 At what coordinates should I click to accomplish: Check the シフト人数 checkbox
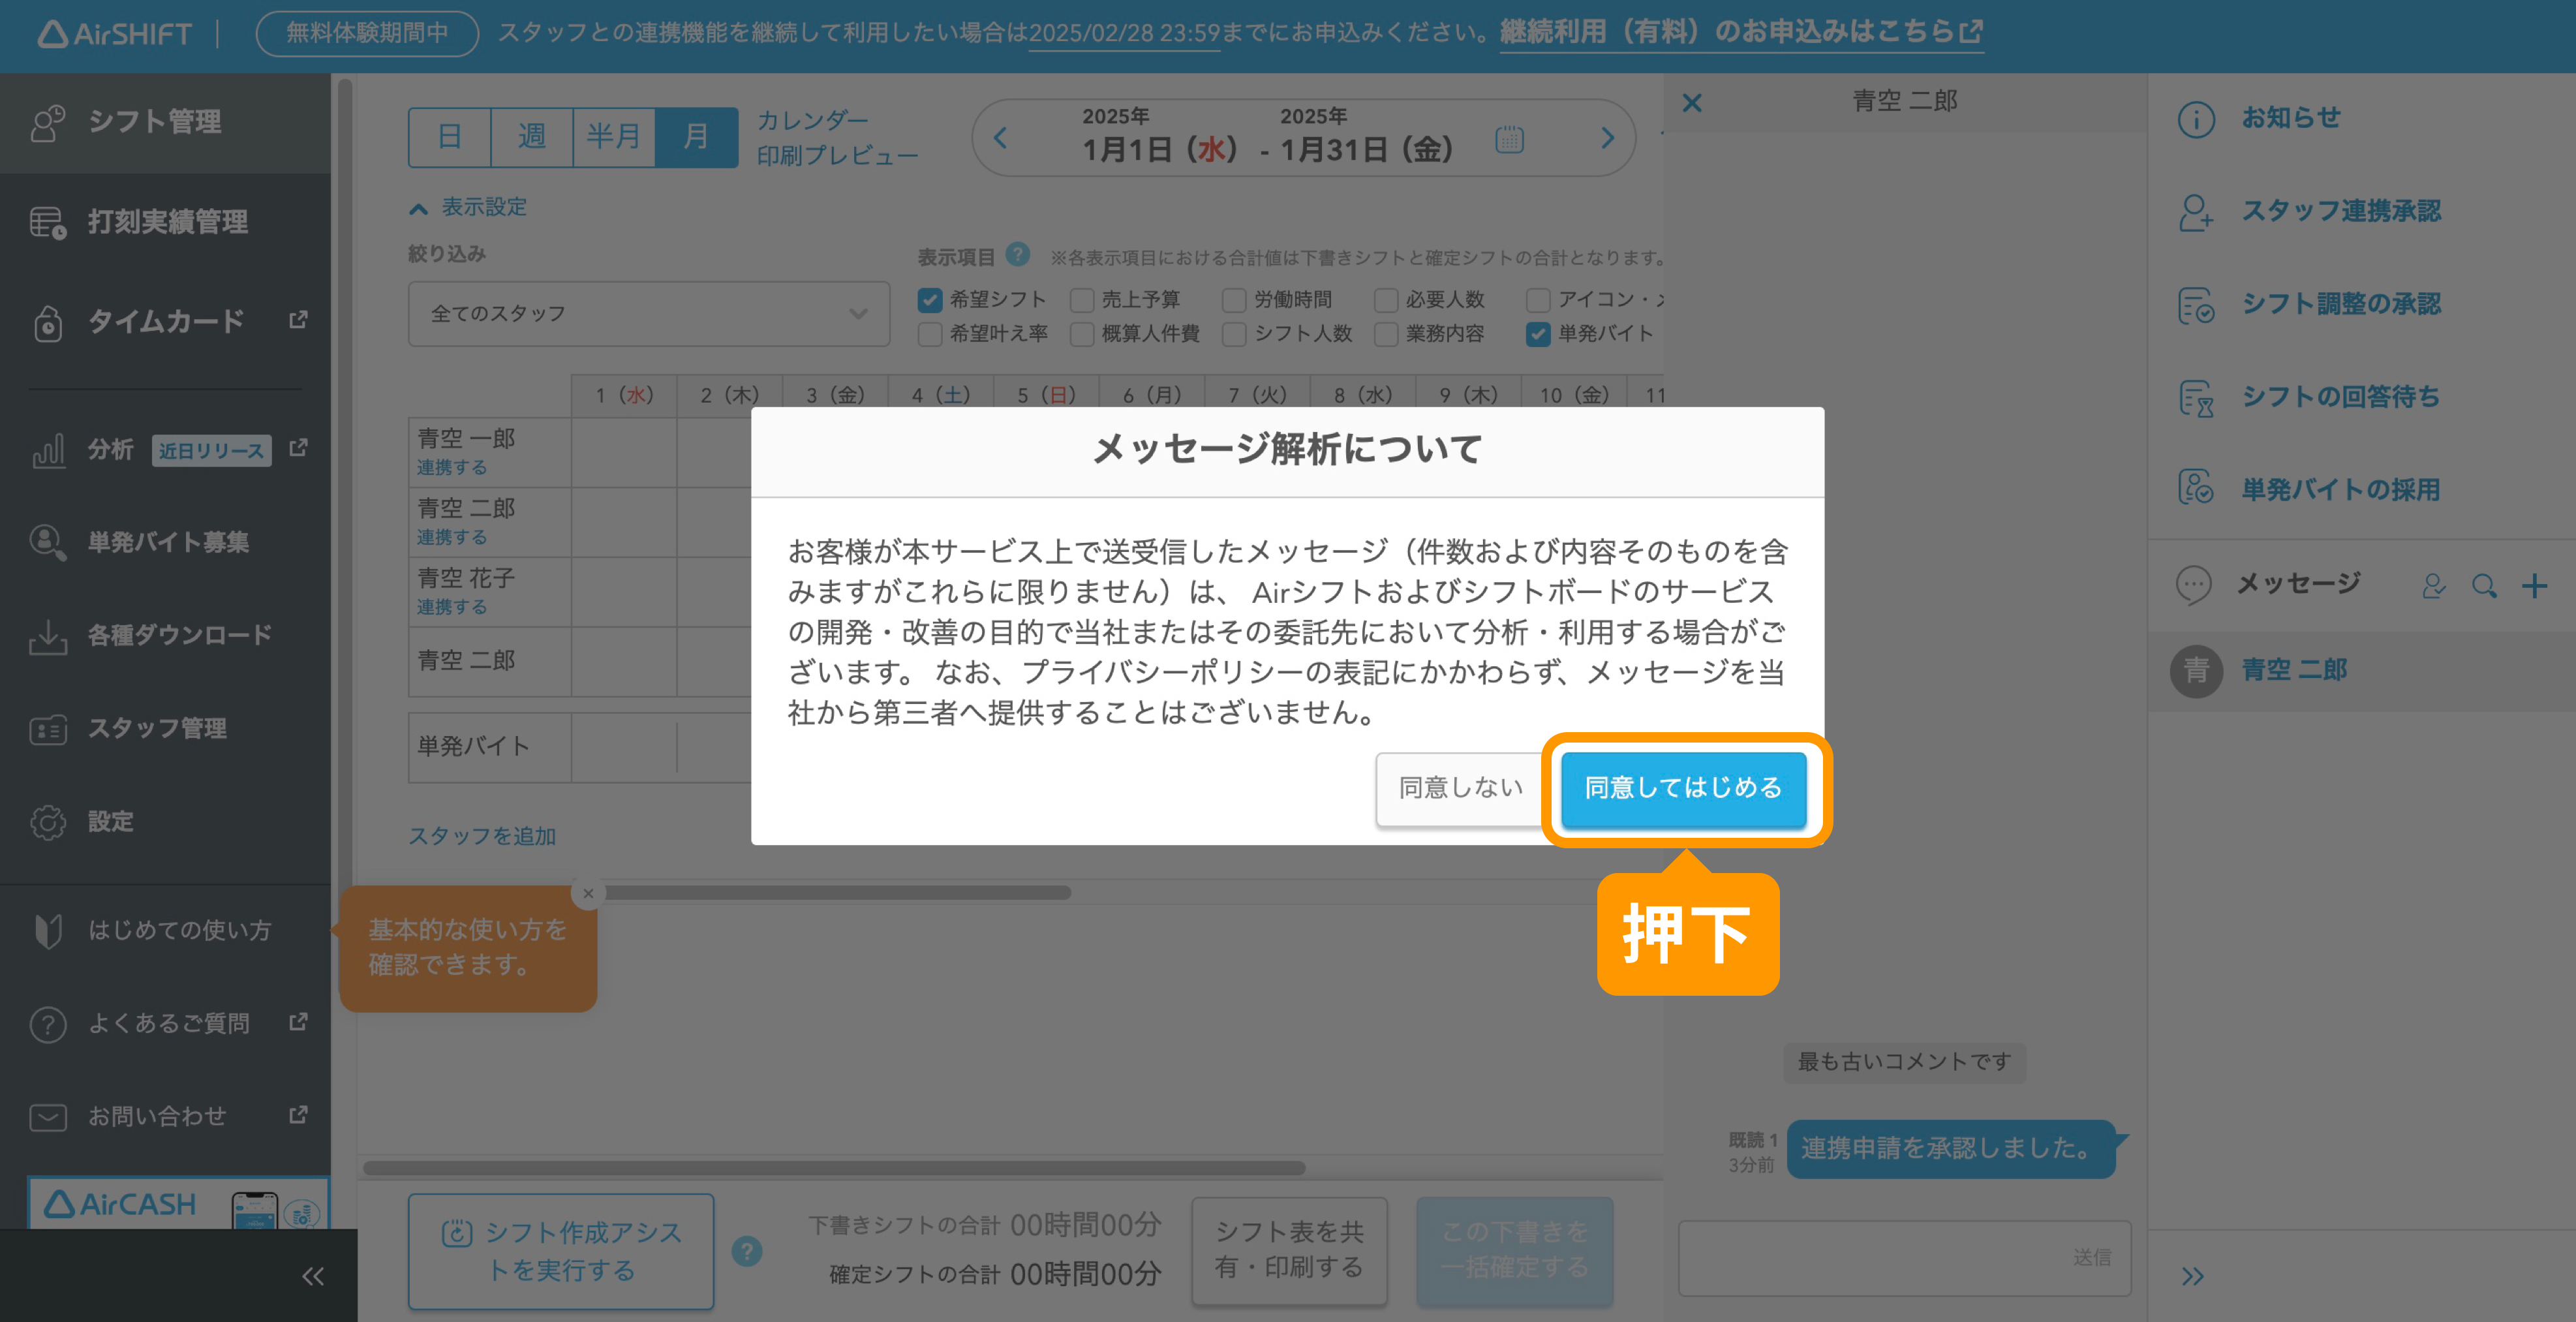(1234, 334)
